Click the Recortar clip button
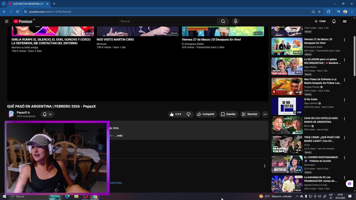The width and height of the screenshot is (356, 200). point(250,114)
